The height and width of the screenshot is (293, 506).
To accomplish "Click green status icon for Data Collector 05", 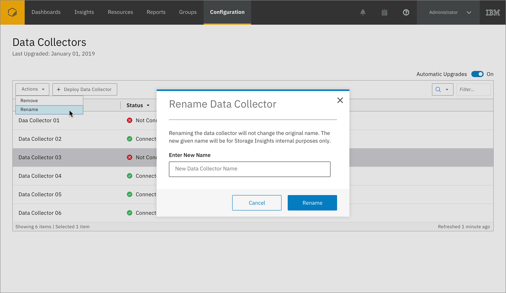I will 129,194.
